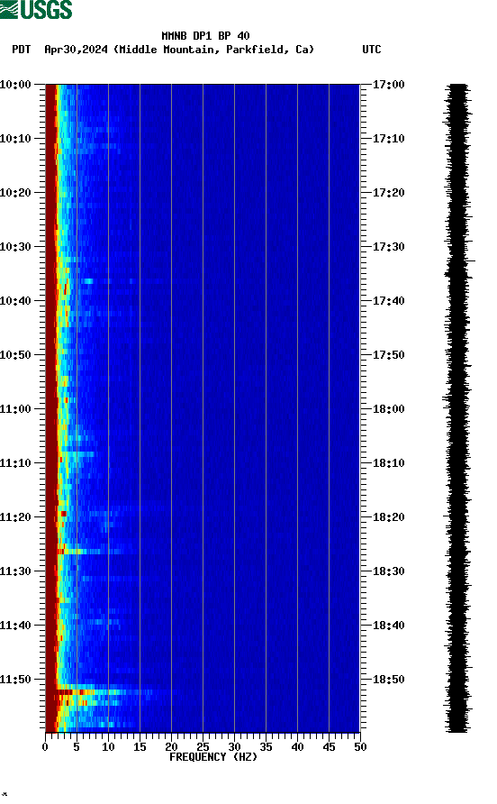Click "(Middle Mountain, Parkfield, Ca)" location text
497x804 pixels.
213,50
